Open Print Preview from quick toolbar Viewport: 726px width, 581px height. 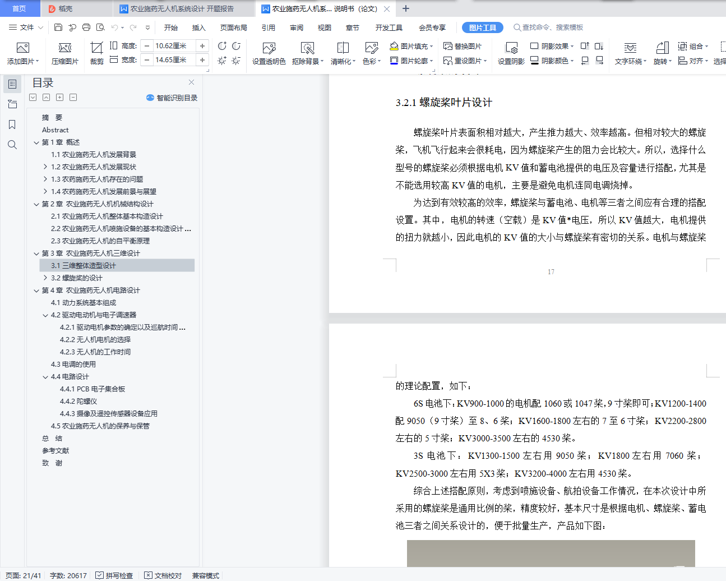point(100,27)
